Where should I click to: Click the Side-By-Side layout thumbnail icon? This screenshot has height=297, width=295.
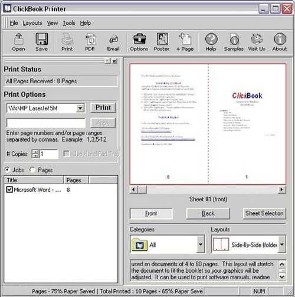click(221, 244)
